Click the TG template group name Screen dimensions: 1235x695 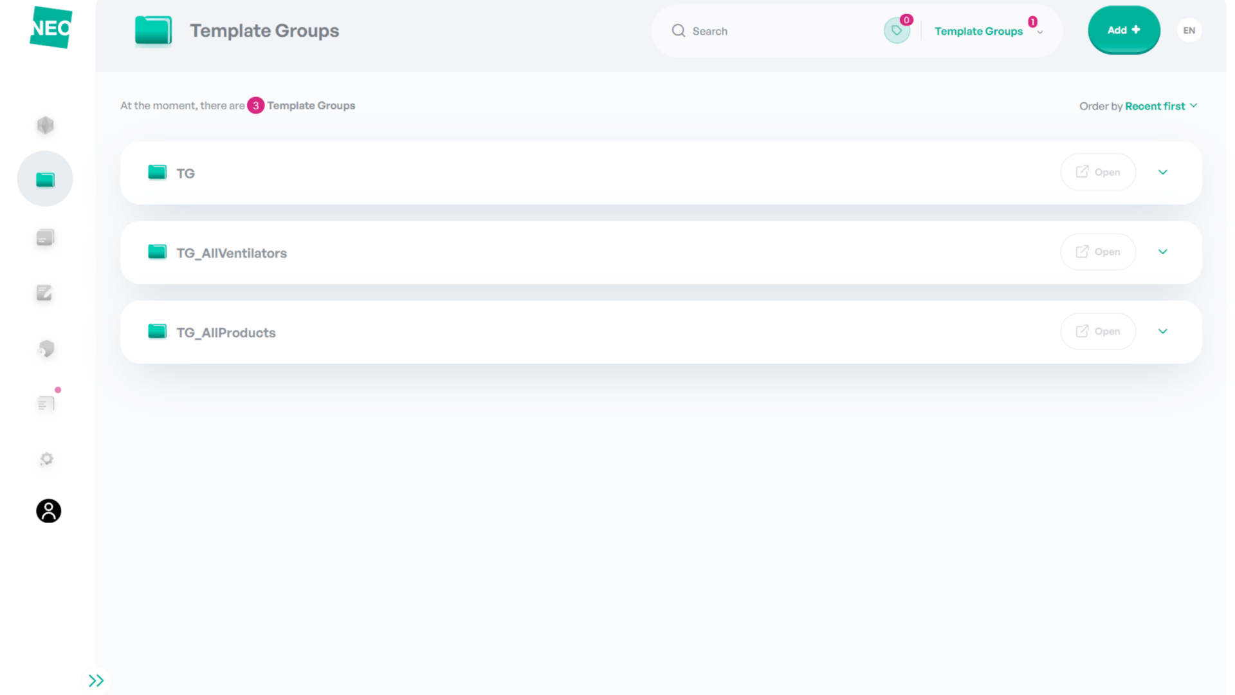(185, 173)
